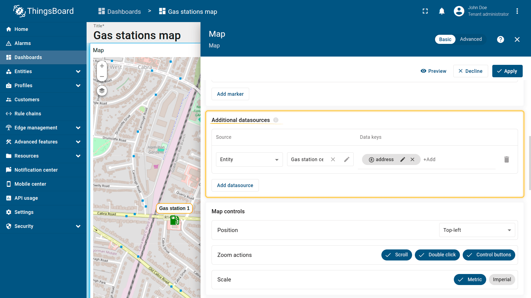Select Imperial scale option

pyautogui.click(x=502, y=280)
